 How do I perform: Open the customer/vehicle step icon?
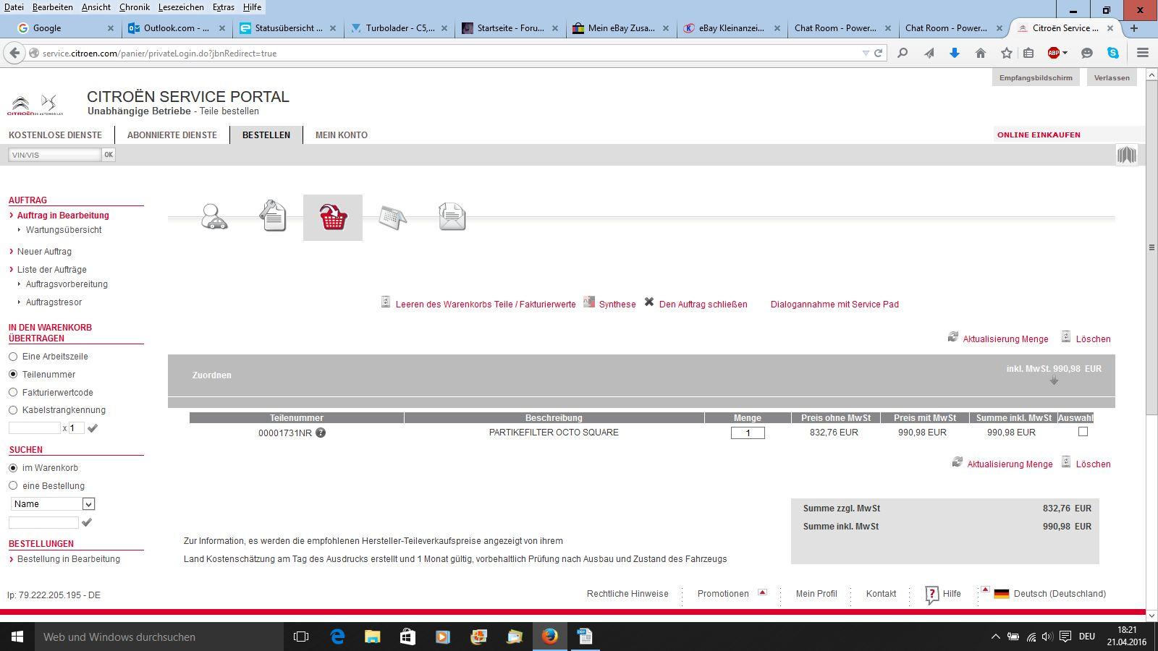coord(215,217)
